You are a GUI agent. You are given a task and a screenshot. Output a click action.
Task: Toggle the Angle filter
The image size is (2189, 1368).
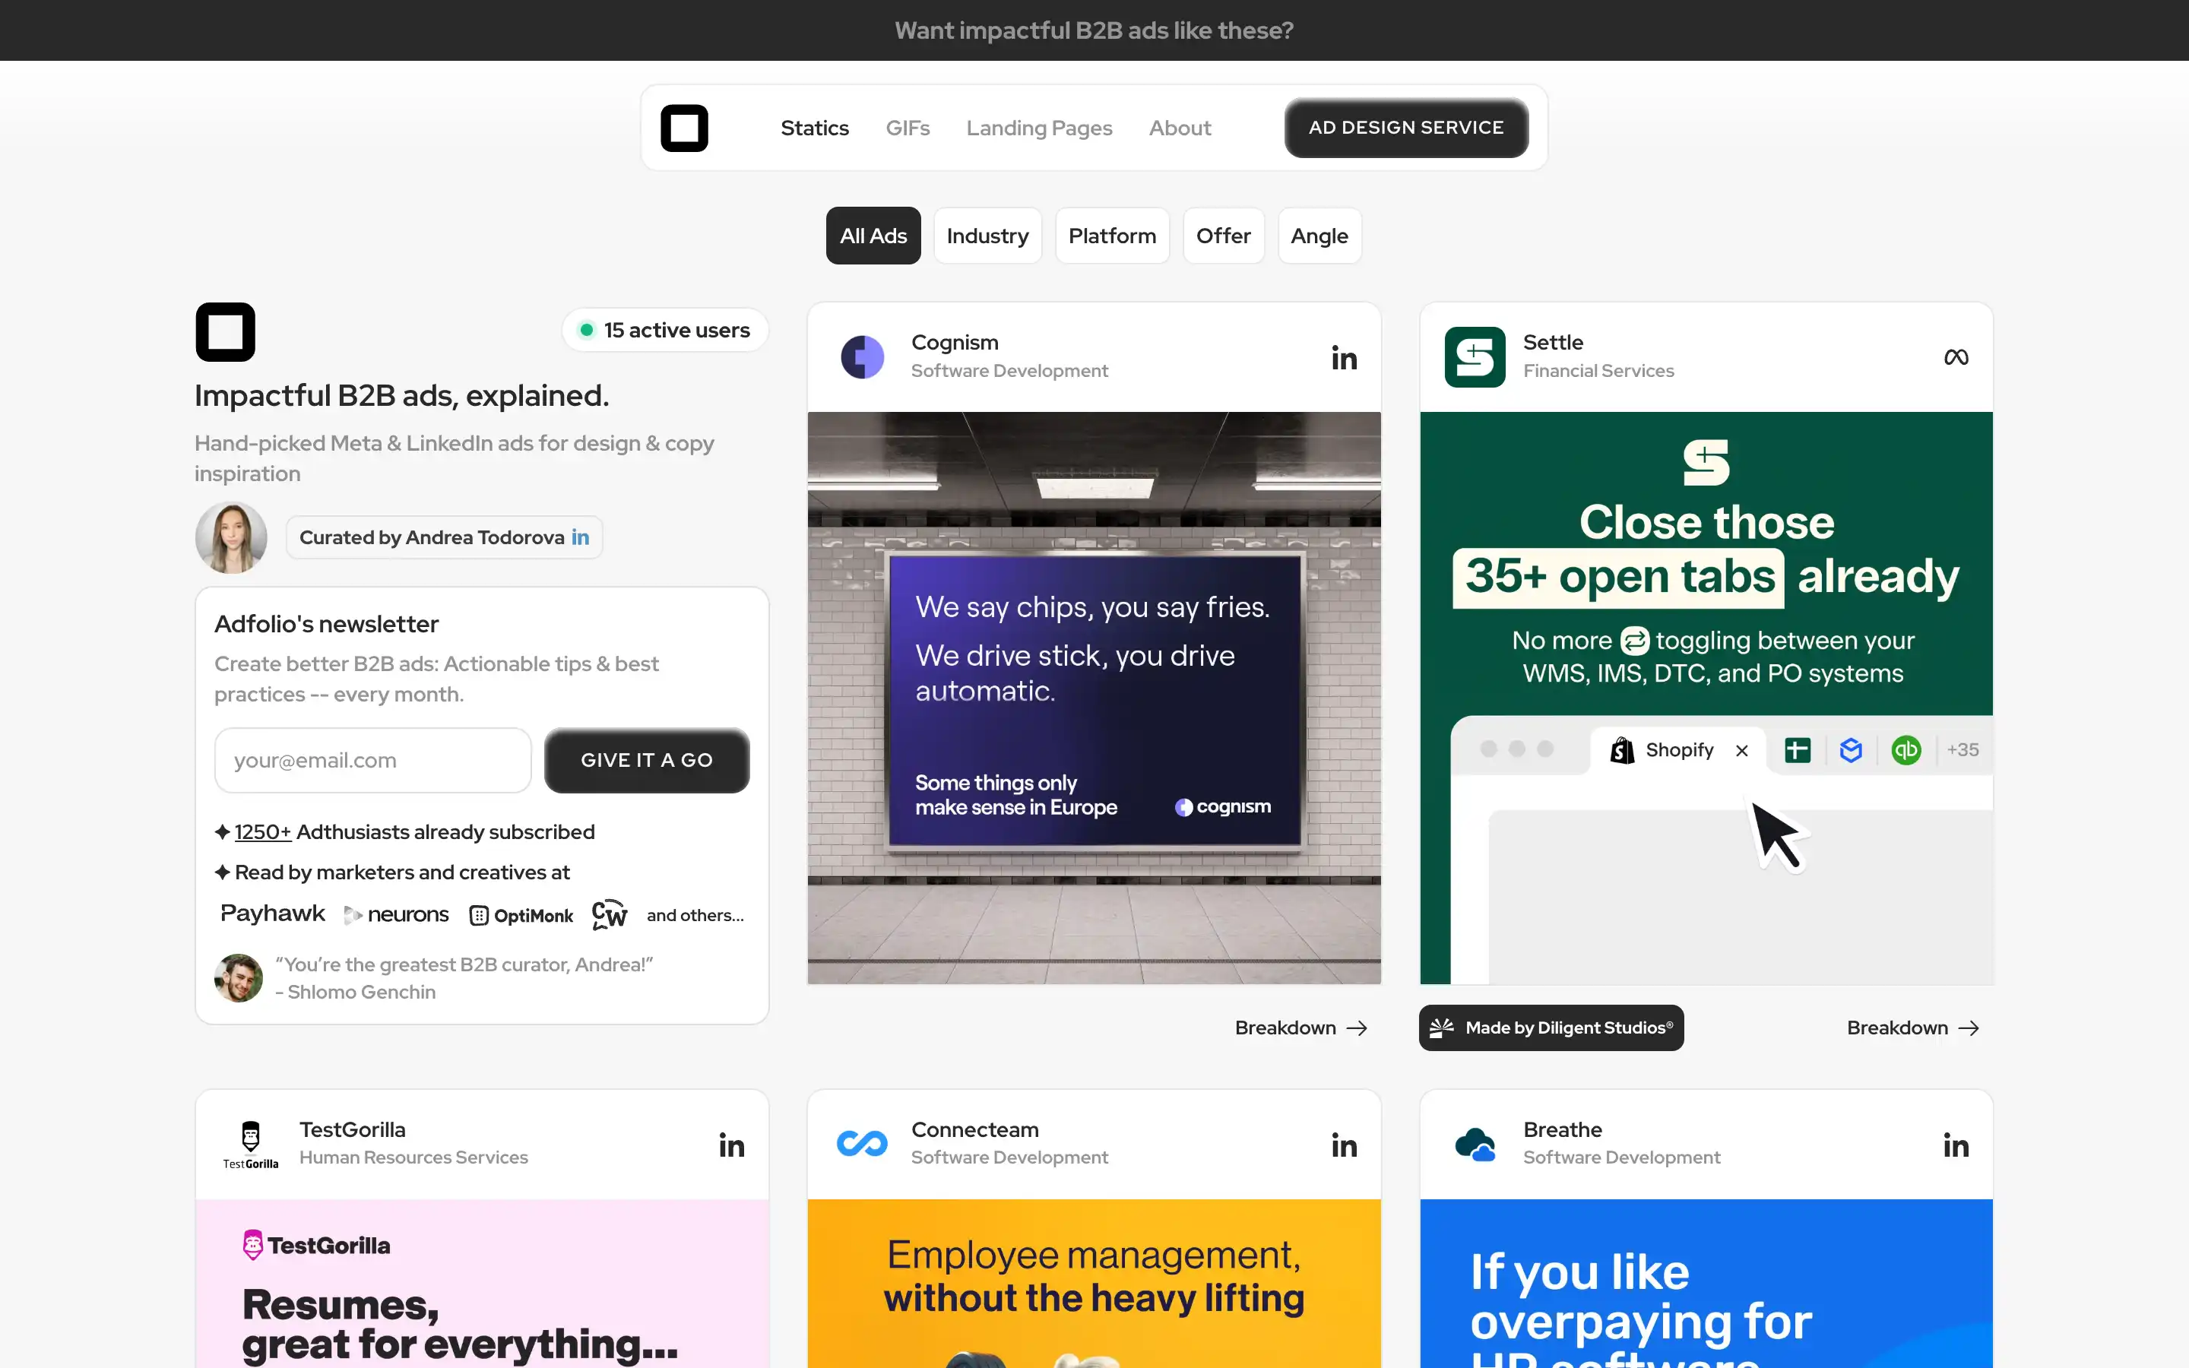[x=1318, y=236]
